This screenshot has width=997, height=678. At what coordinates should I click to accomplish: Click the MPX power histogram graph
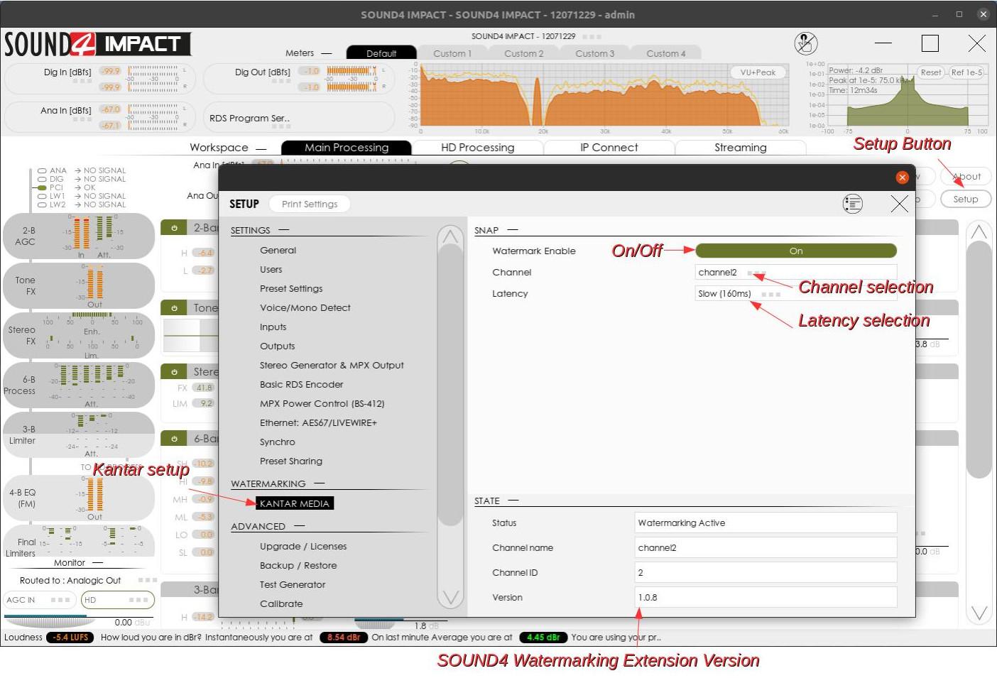click(x=907, y=96)
